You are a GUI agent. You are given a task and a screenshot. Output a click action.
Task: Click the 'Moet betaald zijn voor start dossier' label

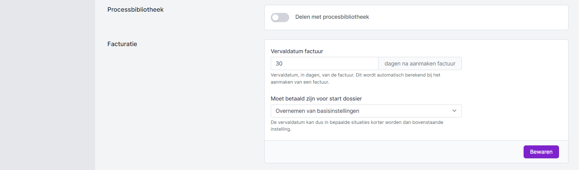(x=316, y=99)
